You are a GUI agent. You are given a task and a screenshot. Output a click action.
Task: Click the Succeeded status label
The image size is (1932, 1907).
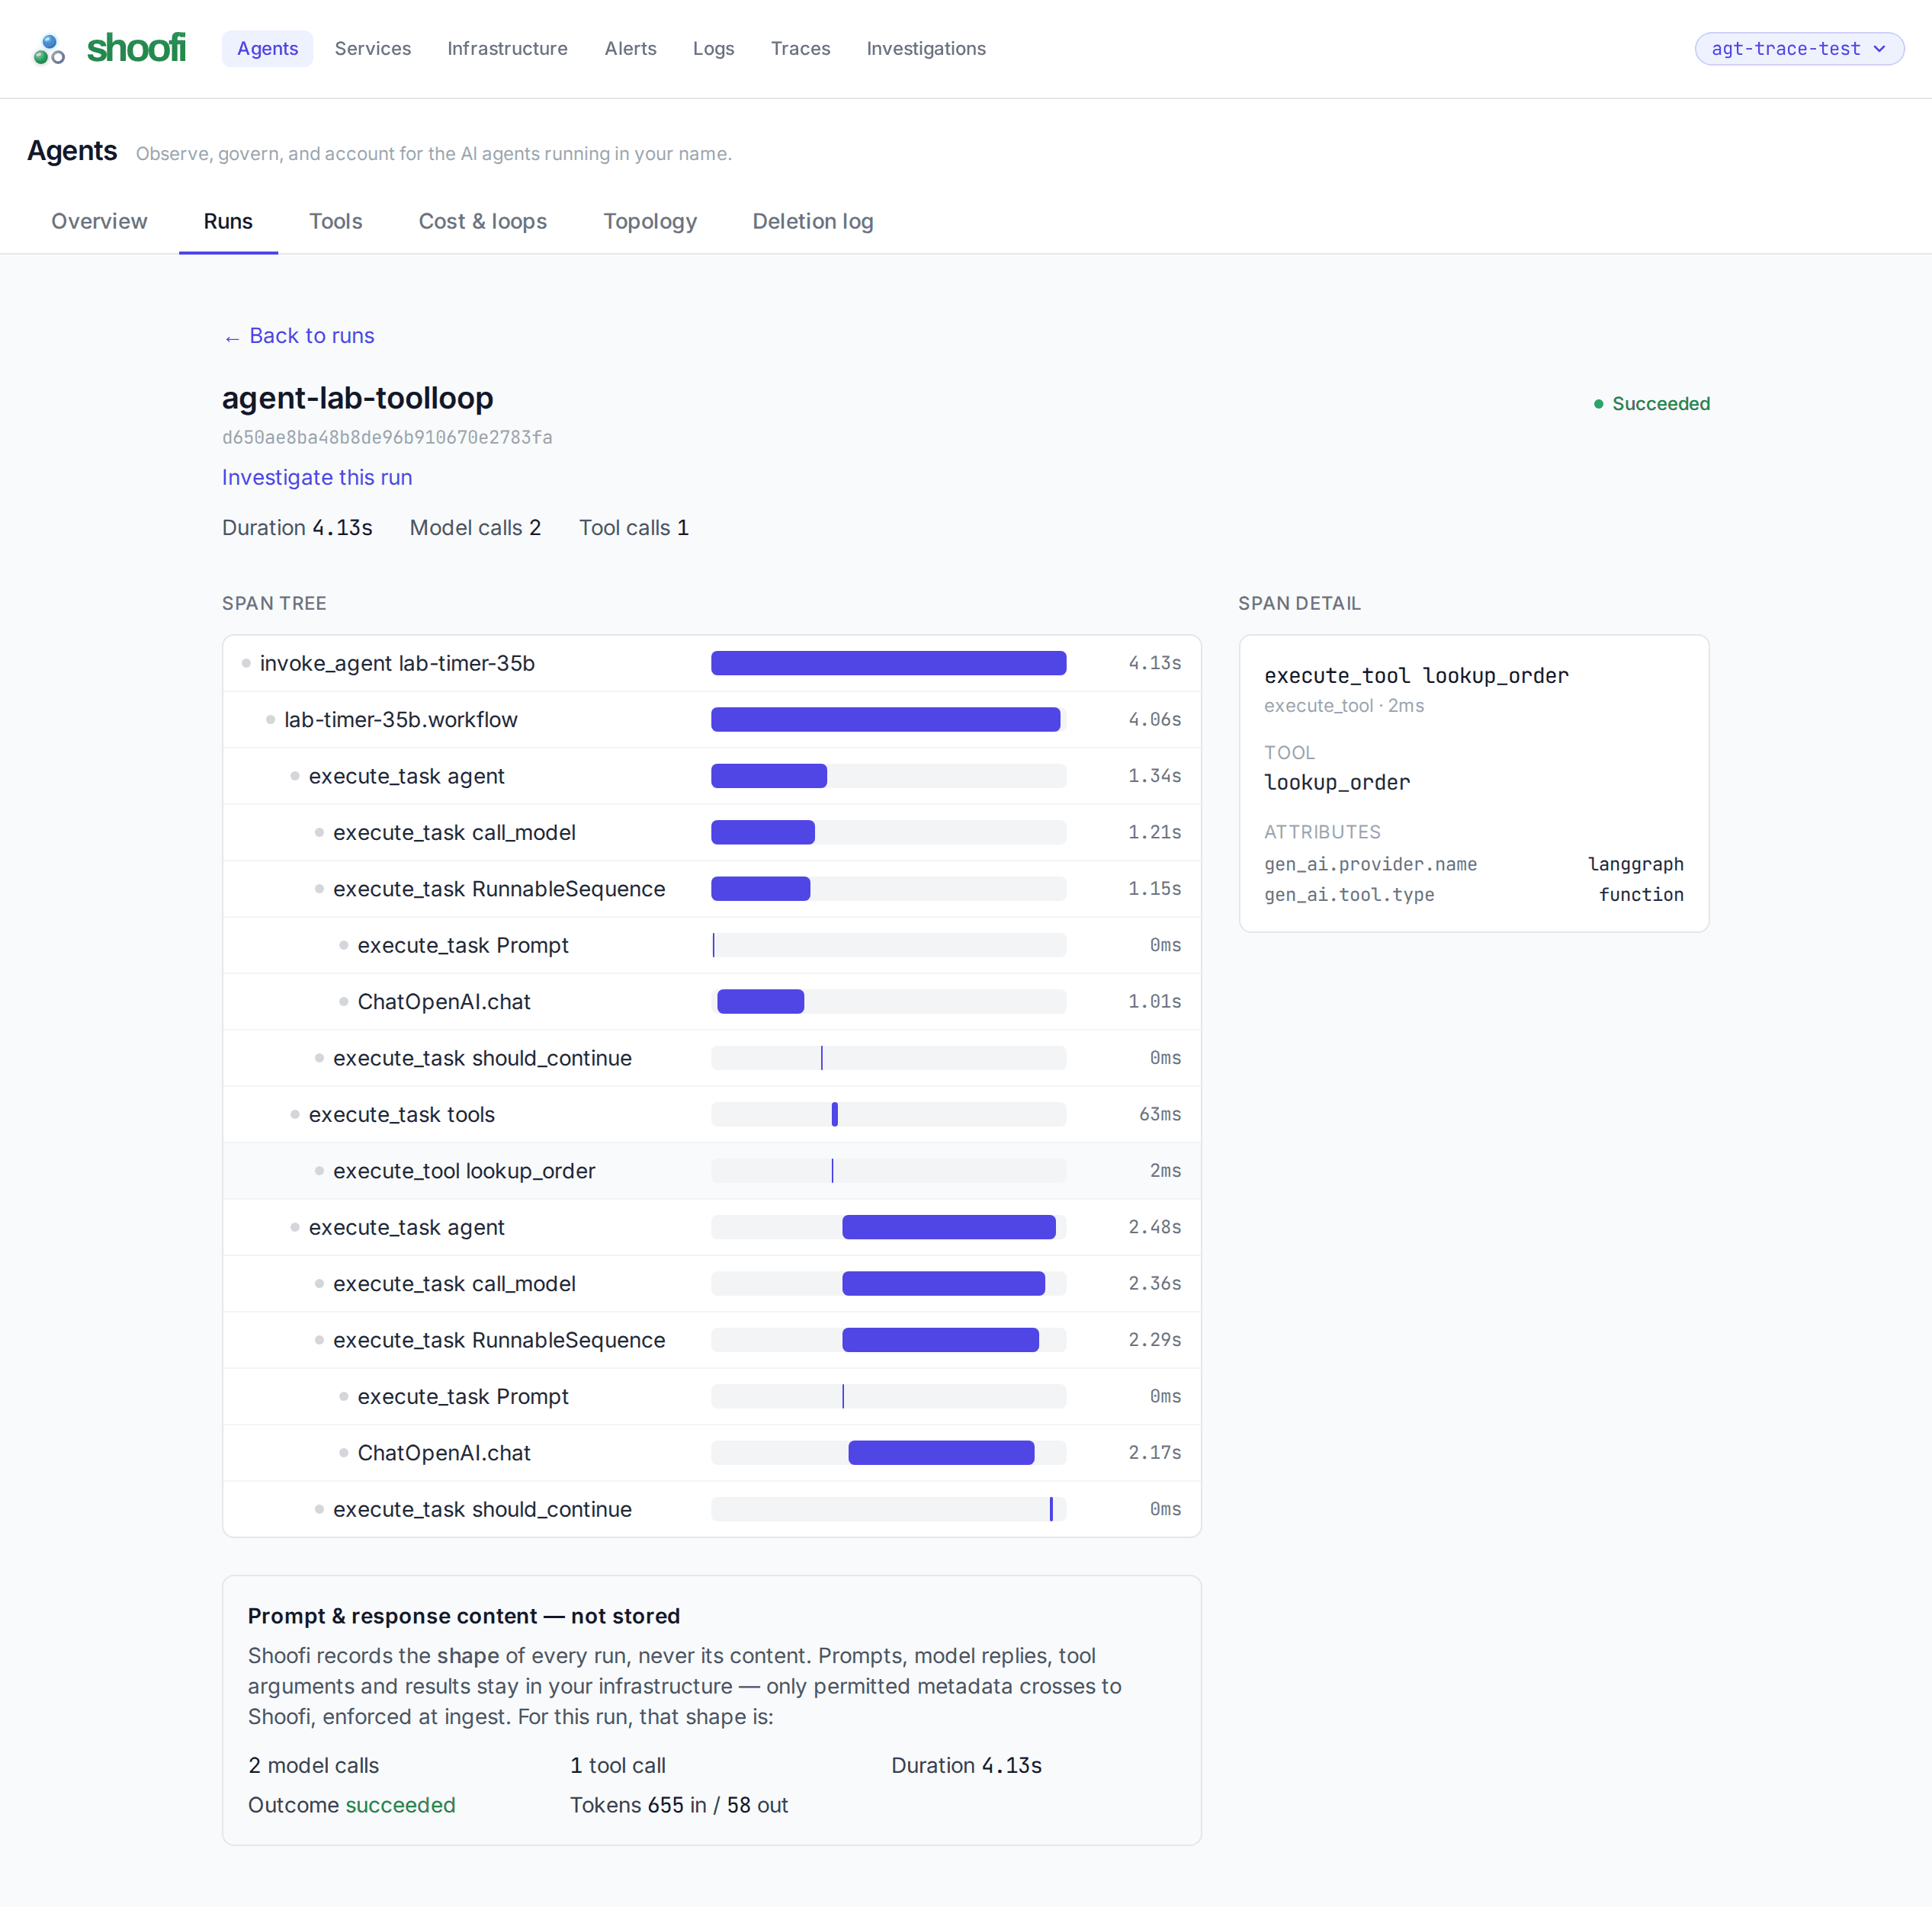[1651, 404]
